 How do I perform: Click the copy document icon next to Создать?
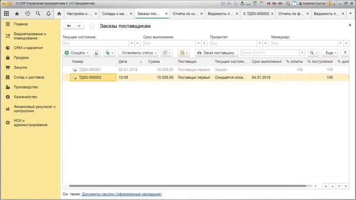(x=97, y=53)
